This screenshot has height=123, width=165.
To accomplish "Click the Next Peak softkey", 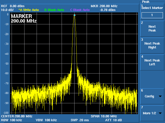I will [152, 28].
